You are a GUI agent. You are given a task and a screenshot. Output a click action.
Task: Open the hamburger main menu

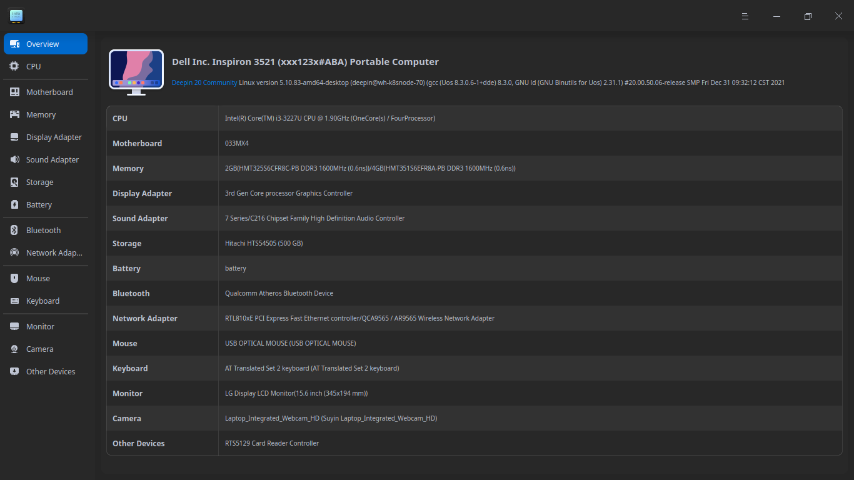745,16
